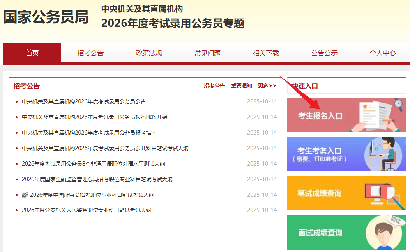Viewport: 410px width, 252px height.
Task: Open the 招考公告 navigation tab
Action: tap(90, 53)
